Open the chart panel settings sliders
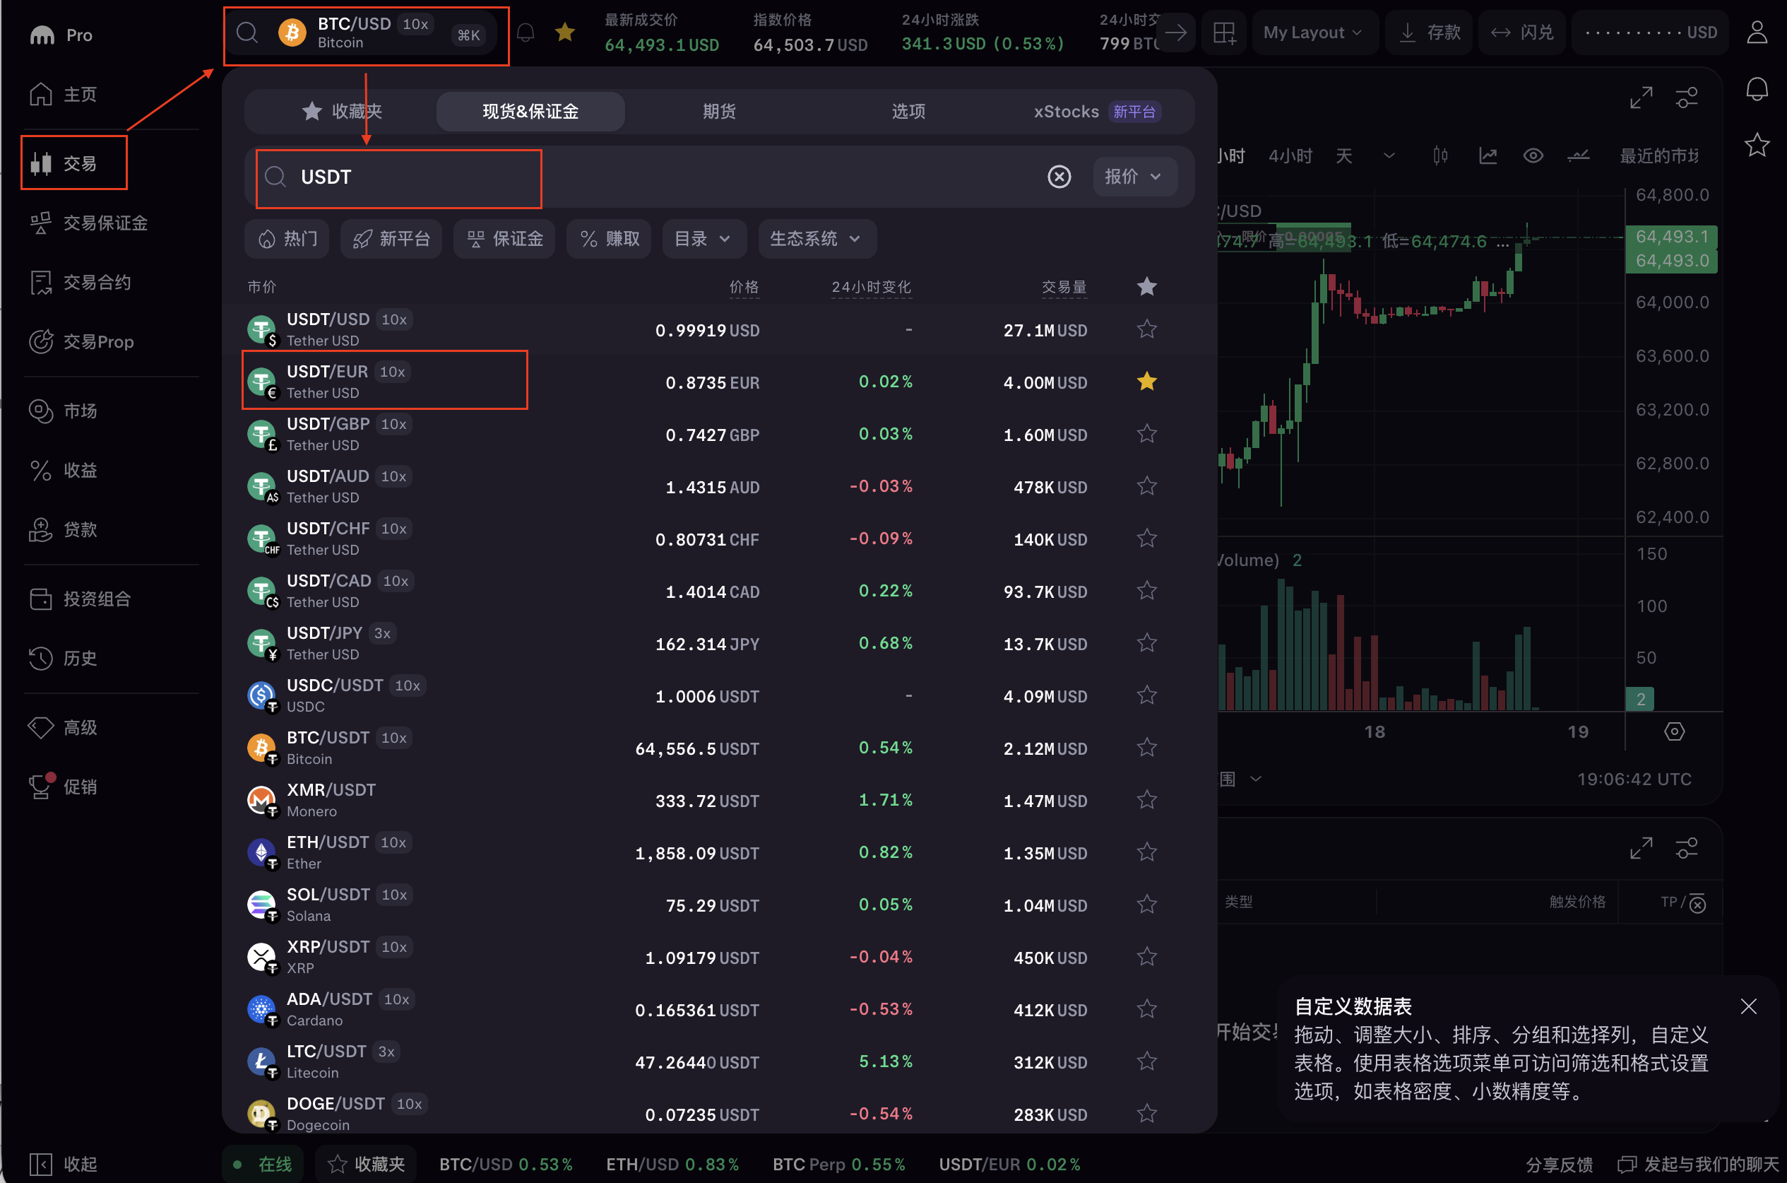Image resolution: width=1787 pixels, height=1183 pixels. point(1687,98)
